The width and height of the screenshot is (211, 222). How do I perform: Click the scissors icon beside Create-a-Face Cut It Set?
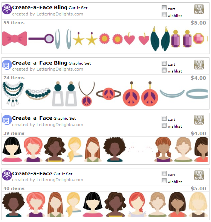tap(7, 176)
